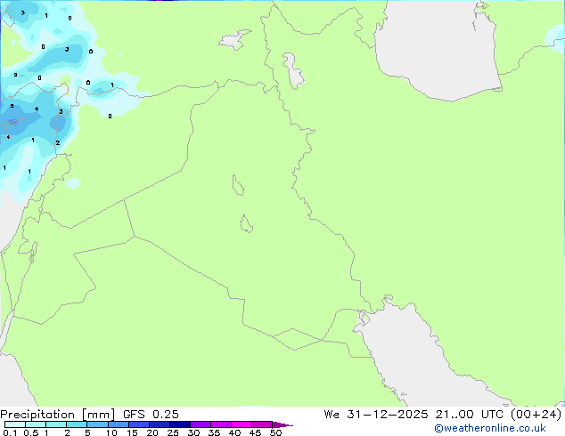Pick the 2–5 mm legend swatch
Viewport: 565px width, 436px height.
click(x=77, y=424)
